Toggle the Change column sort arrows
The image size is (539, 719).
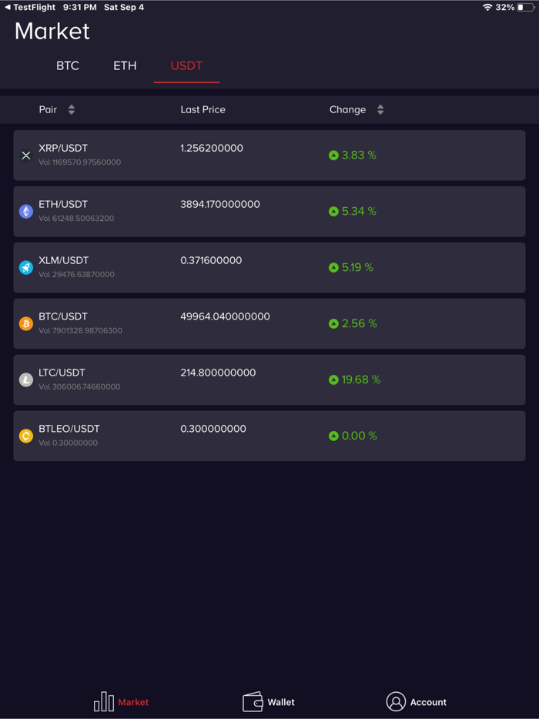point(380,109)
